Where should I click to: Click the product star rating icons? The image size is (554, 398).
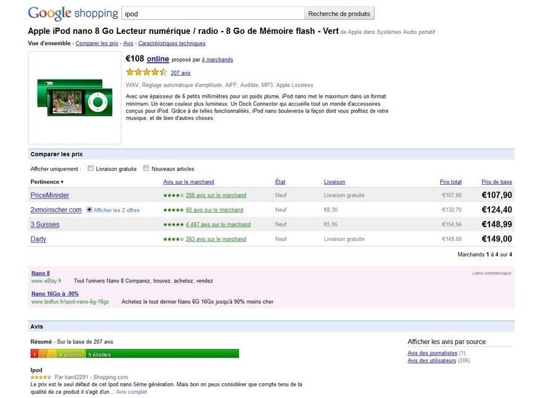pos(147,72)
